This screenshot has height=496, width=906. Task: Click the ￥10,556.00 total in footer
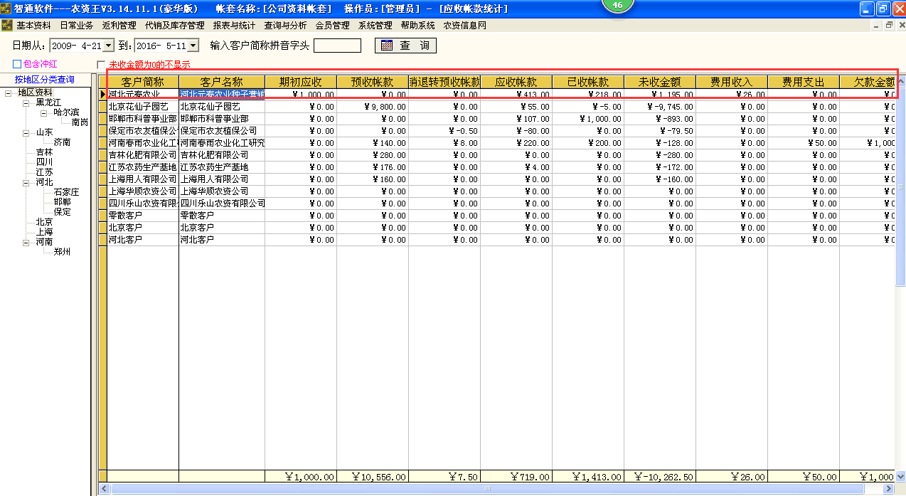tap(373, 477)
